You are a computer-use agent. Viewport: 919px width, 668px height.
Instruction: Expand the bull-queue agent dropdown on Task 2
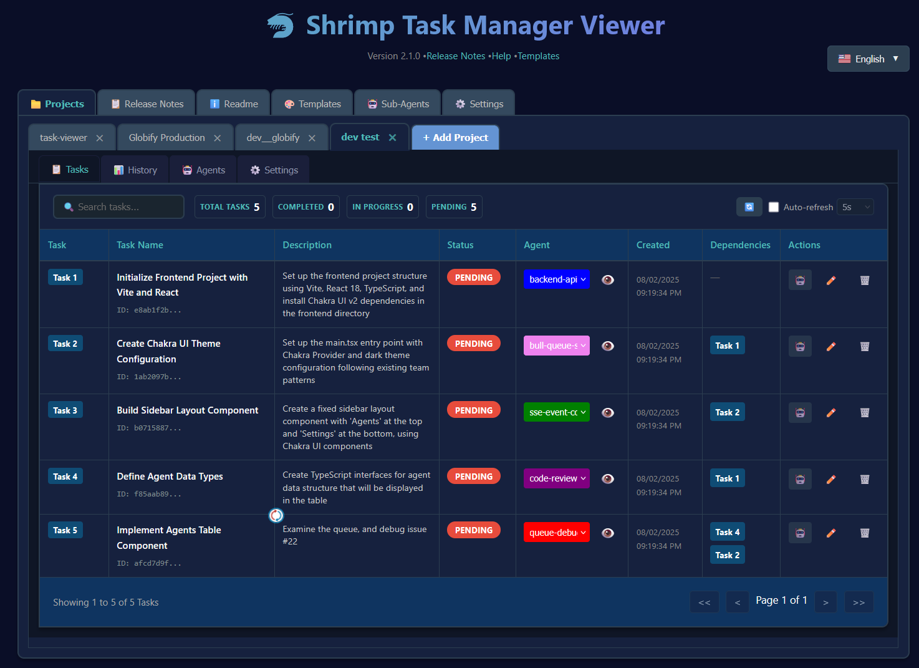tap(556, 345)
